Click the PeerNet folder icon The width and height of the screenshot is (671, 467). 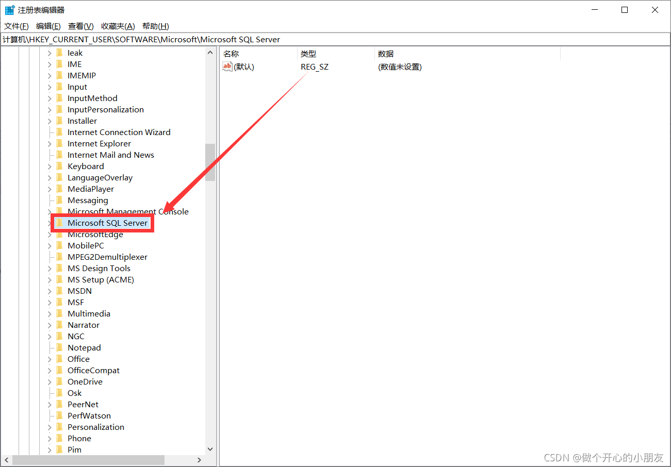(59, 404)
